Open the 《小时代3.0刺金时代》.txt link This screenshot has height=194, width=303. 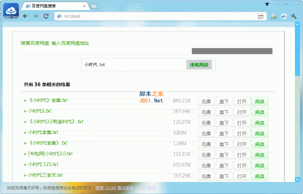click(56, 122)
